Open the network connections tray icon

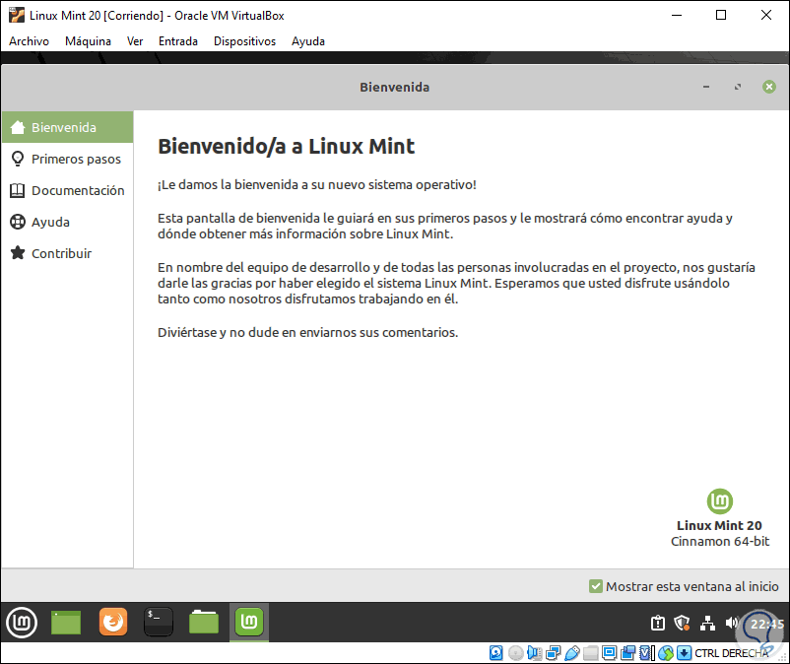(x=707, y=624)
